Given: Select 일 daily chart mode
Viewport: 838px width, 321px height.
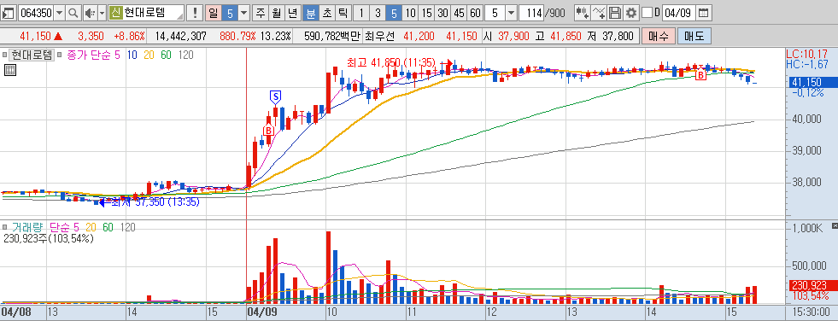Looking at the screenshot, I should 213,12.
